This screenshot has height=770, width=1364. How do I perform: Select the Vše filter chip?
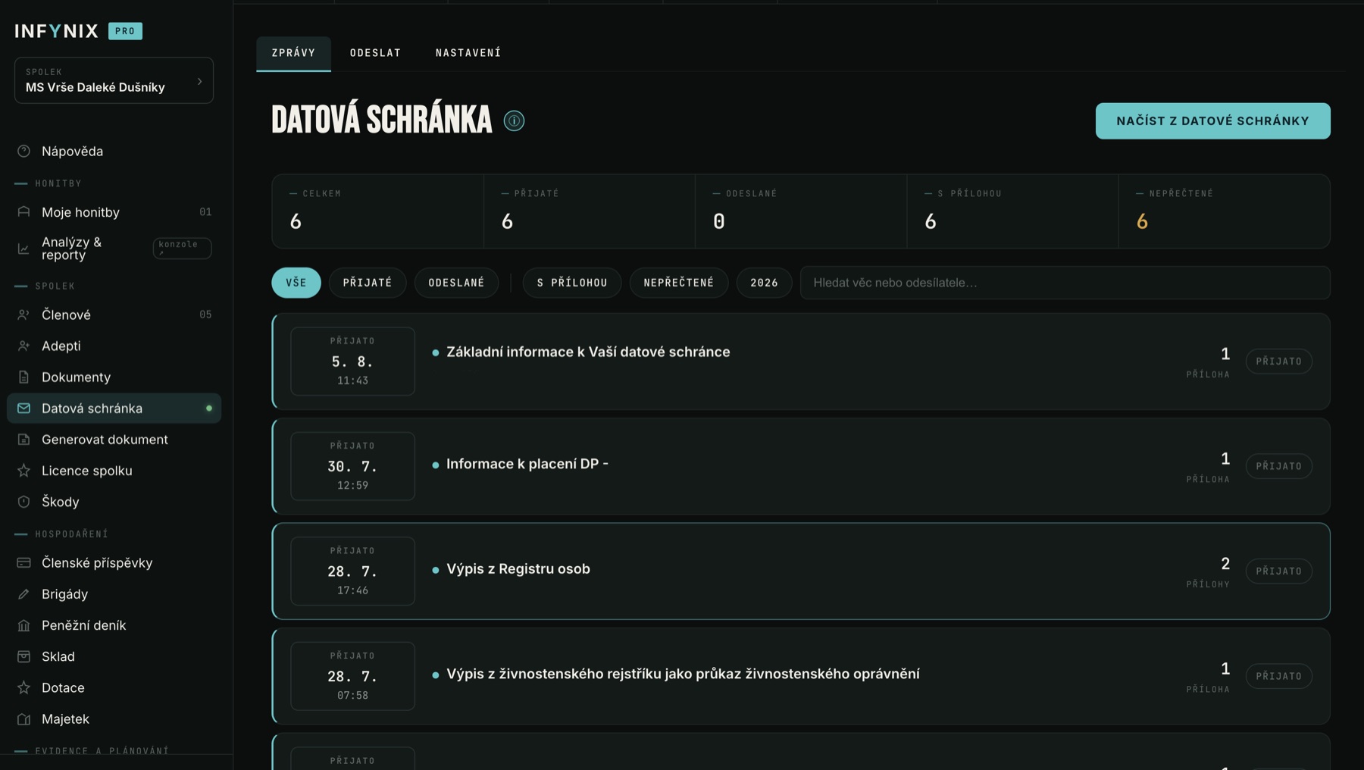point(296,283)
